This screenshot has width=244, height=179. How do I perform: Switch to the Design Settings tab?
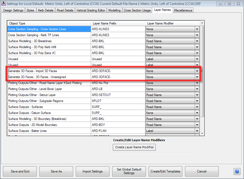point(13,10)
